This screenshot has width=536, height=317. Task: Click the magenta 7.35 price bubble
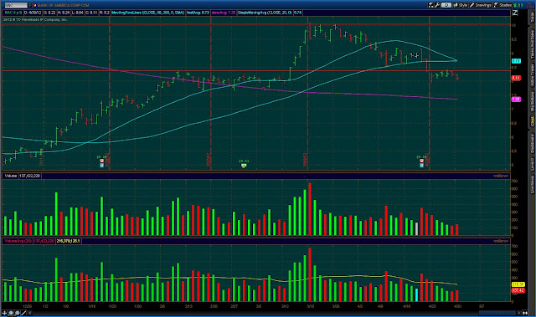coord(516,100)
